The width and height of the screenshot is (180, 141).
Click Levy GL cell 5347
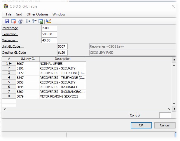pyautogui.click(x=28, y=78)
